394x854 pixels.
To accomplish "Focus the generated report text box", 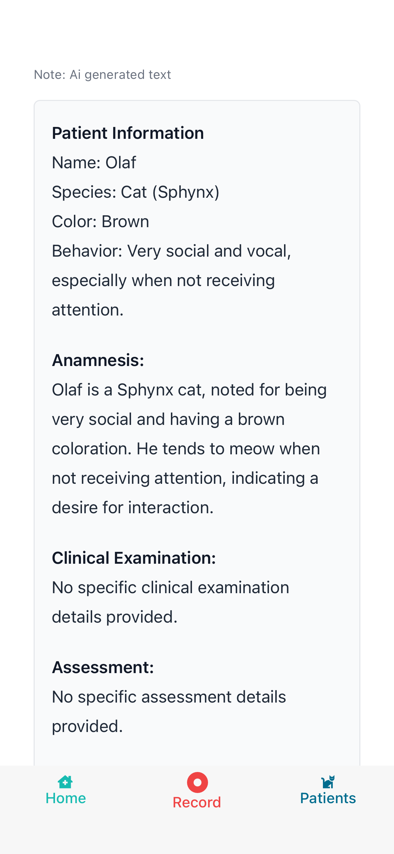I will point(197,433).
